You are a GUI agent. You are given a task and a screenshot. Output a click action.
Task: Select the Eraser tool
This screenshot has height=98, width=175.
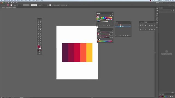point(41,30)
